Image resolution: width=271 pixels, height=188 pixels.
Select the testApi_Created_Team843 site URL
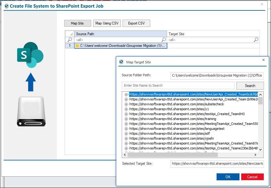click(187, 114)
